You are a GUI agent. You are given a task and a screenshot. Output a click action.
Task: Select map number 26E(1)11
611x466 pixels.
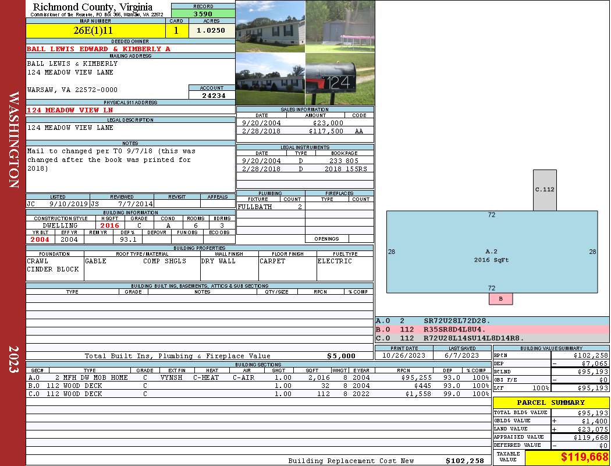95,30
